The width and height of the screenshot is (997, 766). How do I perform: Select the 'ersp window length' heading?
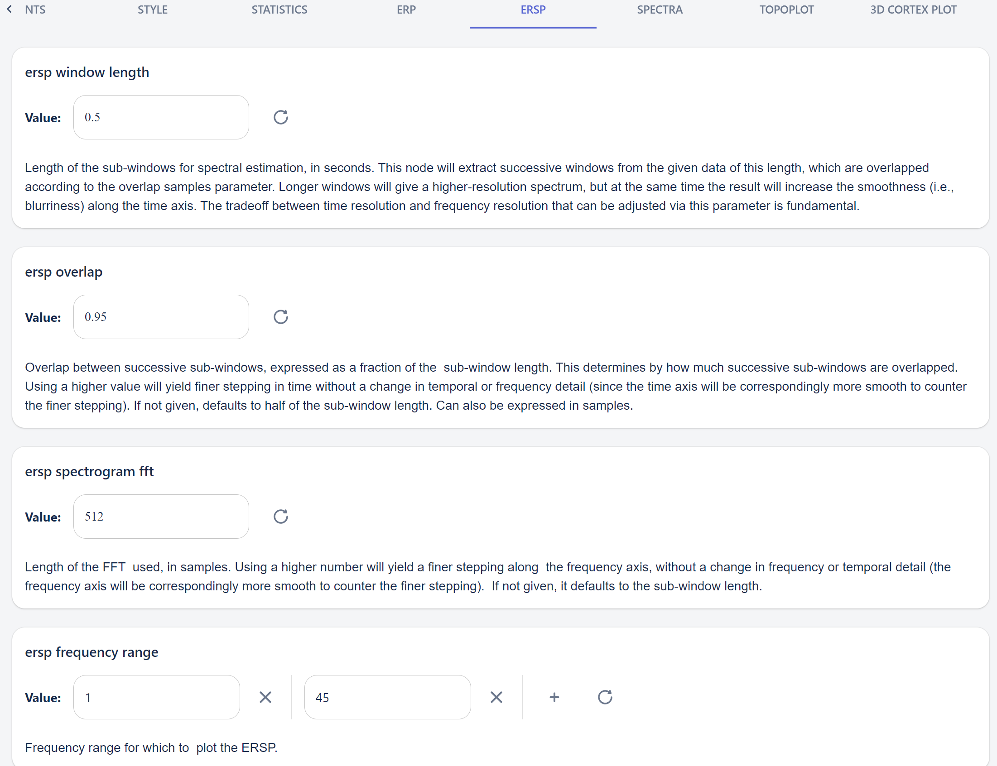pos(87,72)
